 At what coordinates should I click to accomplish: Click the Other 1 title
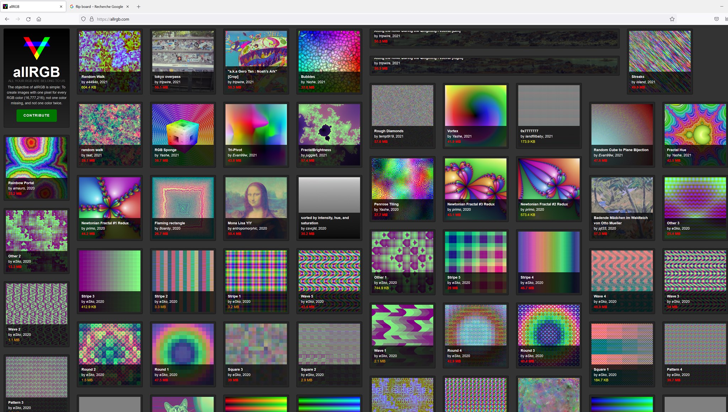[380, 278]
